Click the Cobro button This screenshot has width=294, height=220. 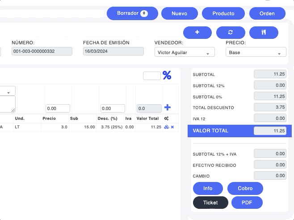tap(245, 189)
